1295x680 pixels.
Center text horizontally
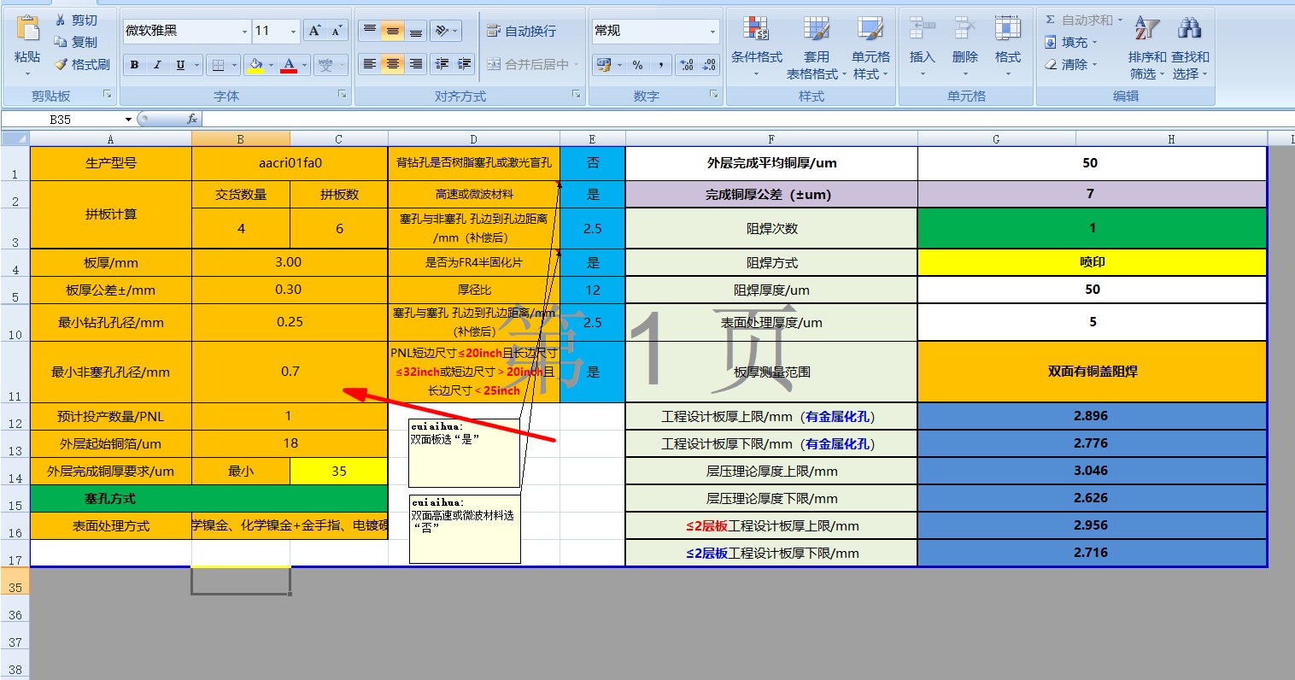392,64
